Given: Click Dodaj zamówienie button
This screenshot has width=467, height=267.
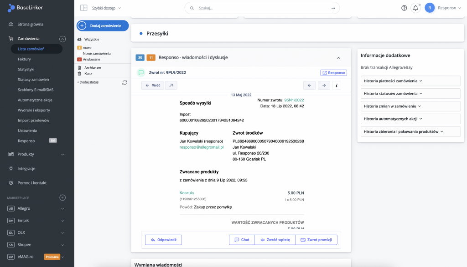Looking at the screenshot, I should click(103, 26).
